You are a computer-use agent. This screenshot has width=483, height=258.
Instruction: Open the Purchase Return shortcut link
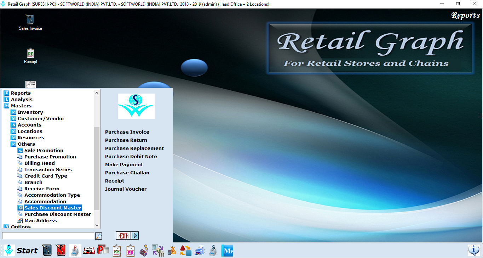coord(126,140)
